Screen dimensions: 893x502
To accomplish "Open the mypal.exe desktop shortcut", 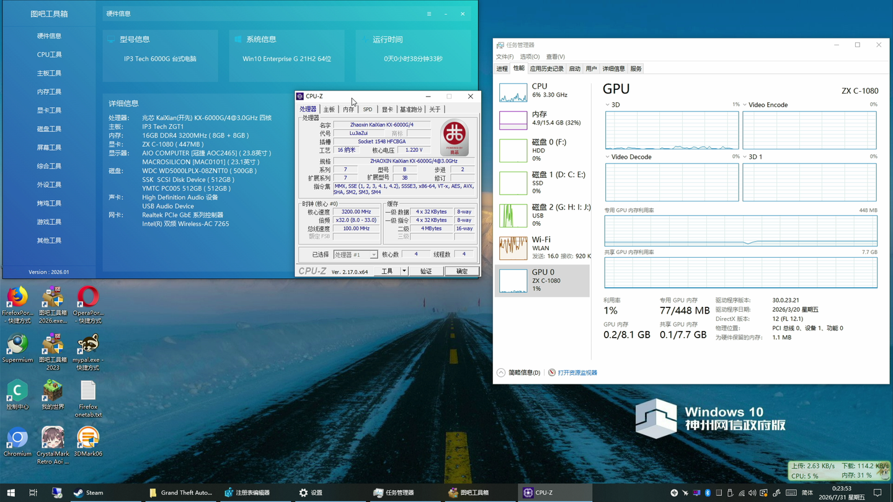I will click(x=88, y=352).
